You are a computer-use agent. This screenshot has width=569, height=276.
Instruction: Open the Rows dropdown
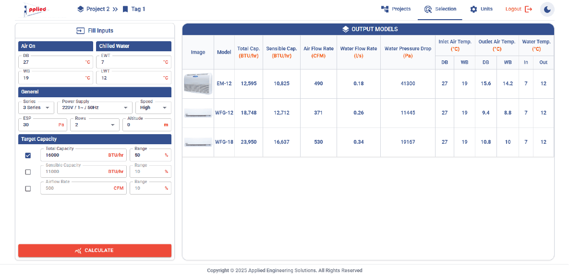click(95, 125)
